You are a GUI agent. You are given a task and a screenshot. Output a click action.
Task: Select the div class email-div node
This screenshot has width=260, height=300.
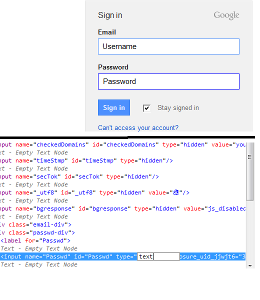[x=36, y=224]
